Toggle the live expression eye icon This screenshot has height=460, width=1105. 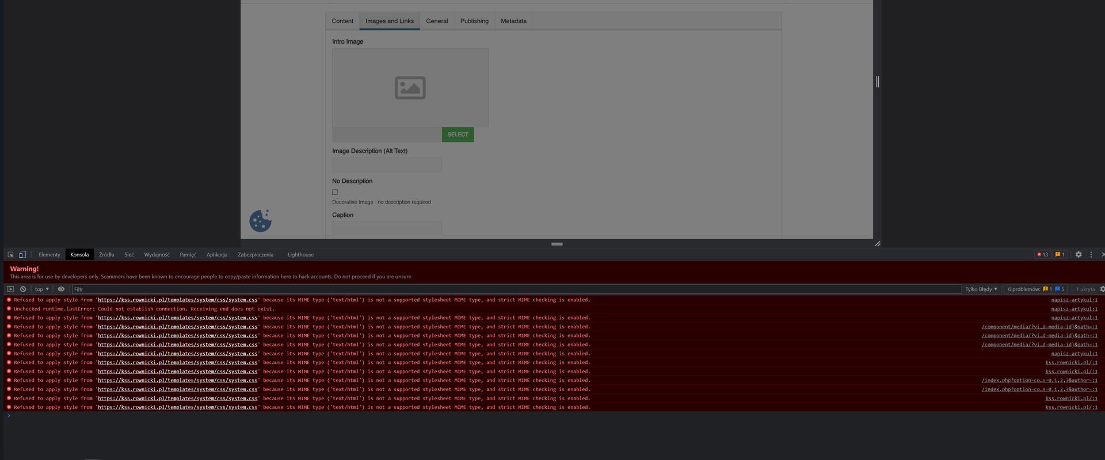pyautogui.click(x=61, y=289)
